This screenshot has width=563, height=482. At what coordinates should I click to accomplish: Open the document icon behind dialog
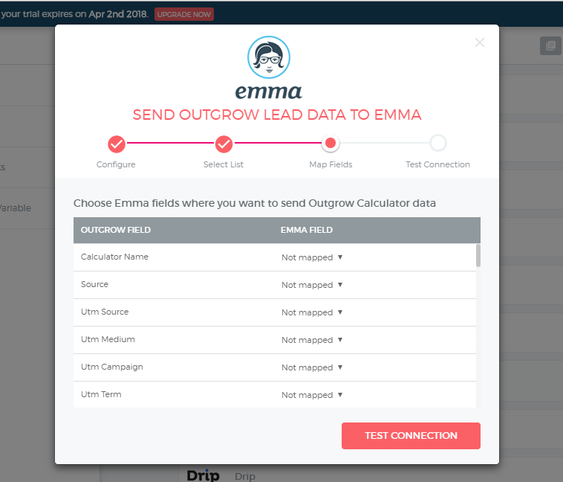click(x=550, y=45)
